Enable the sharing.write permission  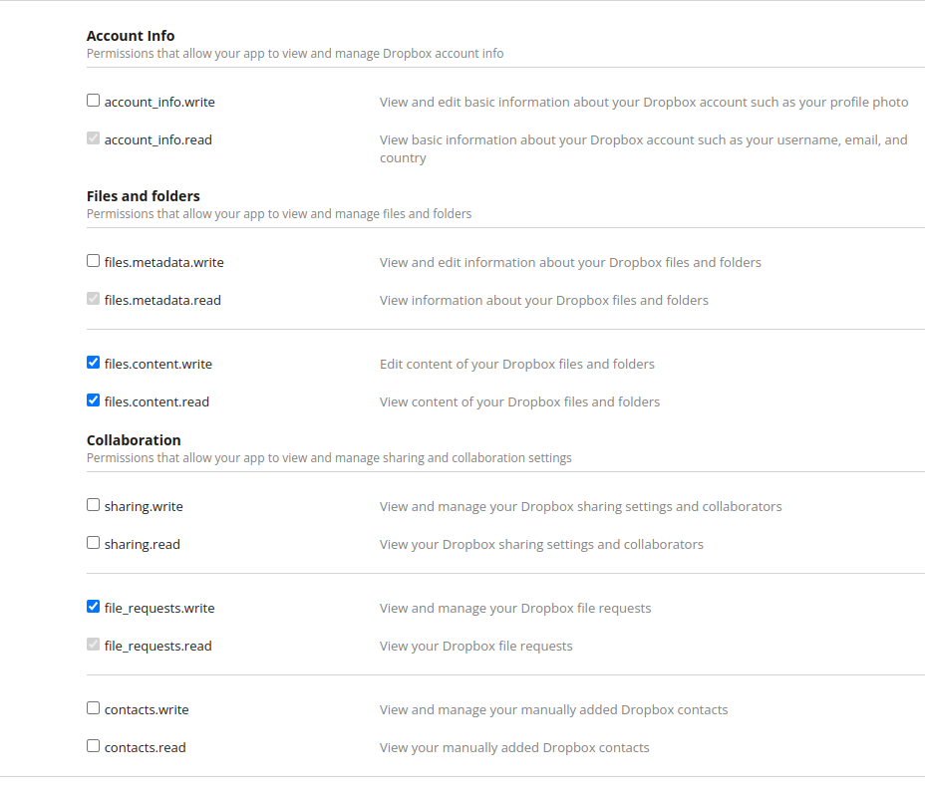coord(93,504)
